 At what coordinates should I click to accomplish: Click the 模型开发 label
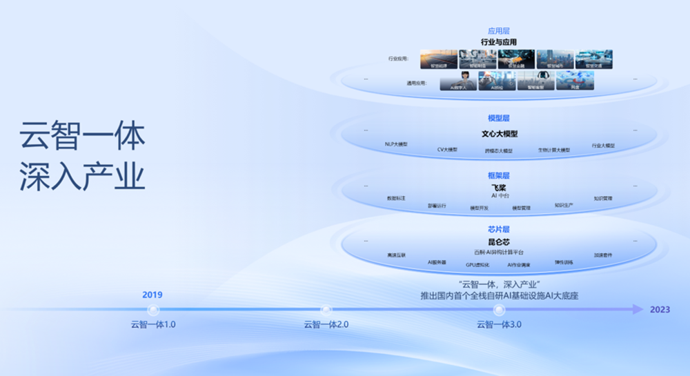tap(480, 208)
